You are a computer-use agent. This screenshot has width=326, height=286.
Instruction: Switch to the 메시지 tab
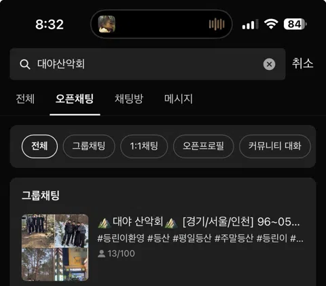(x=179, y=99)
